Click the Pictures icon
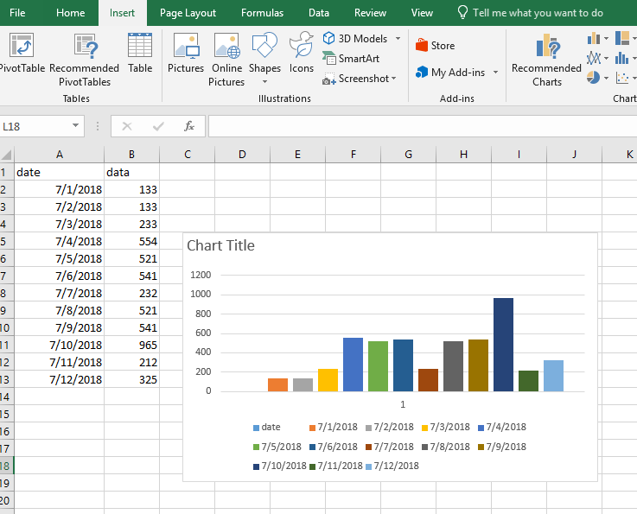 point(186,53)
